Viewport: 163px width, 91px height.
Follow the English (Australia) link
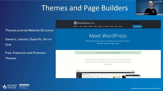(115, 53)
